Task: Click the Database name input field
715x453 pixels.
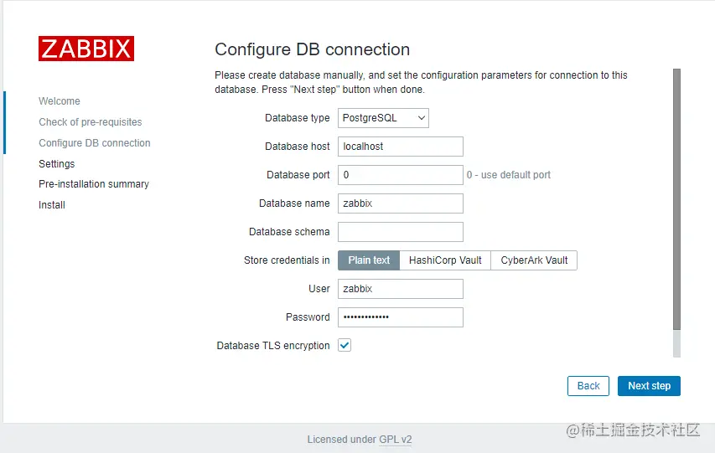Action: coord(401,203)
